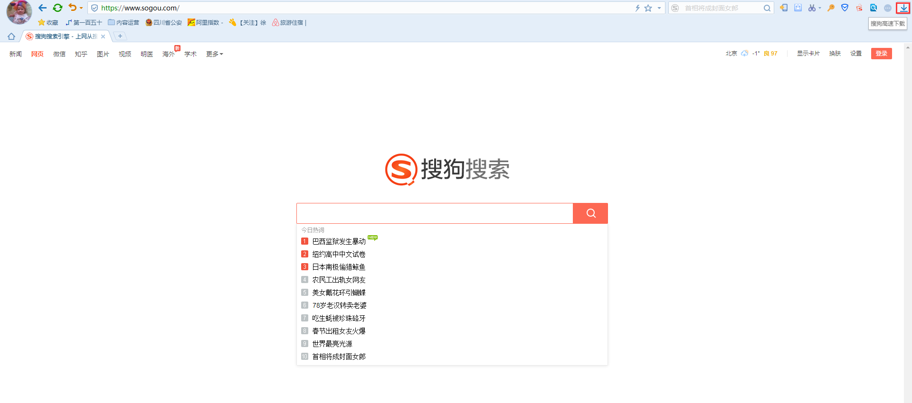This screenshot has width=912, height=403.
Task: Click the scissors screenshot tool icon
Action: [x=812, y=8]
